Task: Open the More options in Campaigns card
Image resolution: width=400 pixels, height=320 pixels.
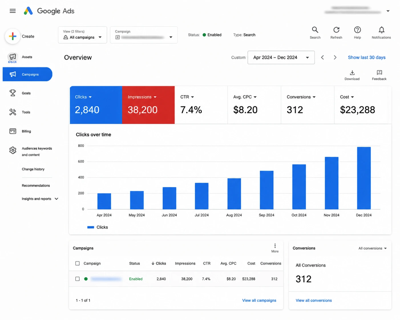Action: coord(275,248)
